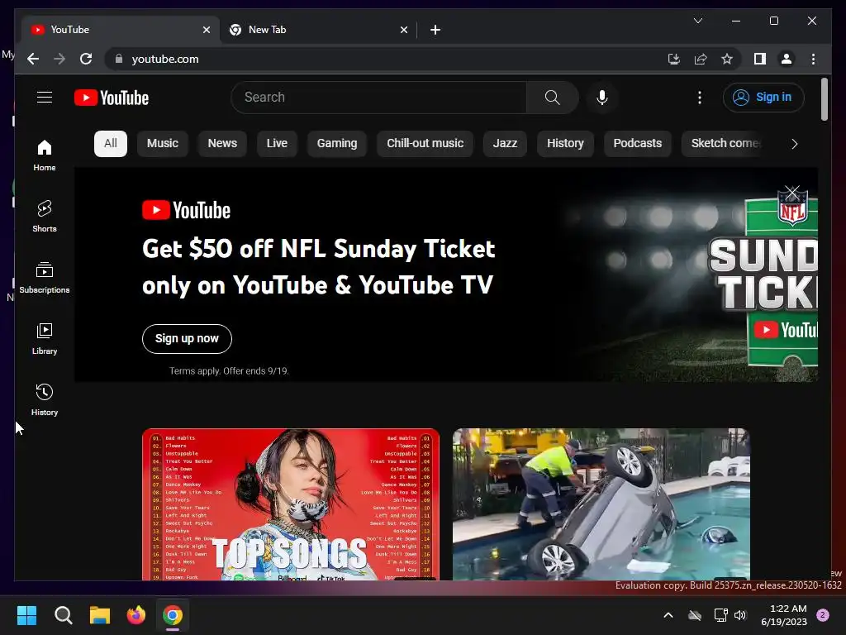Filter by Music chip
The image size is (846, 635).
pyautogui.click(x=163, y=144)
